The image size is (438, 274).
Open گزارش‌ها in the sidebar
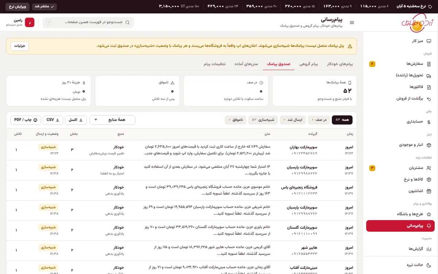point(400,249)
